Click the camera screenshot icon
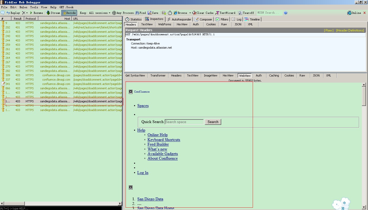Viewport: 368px width, 210px height. [164, 13]
